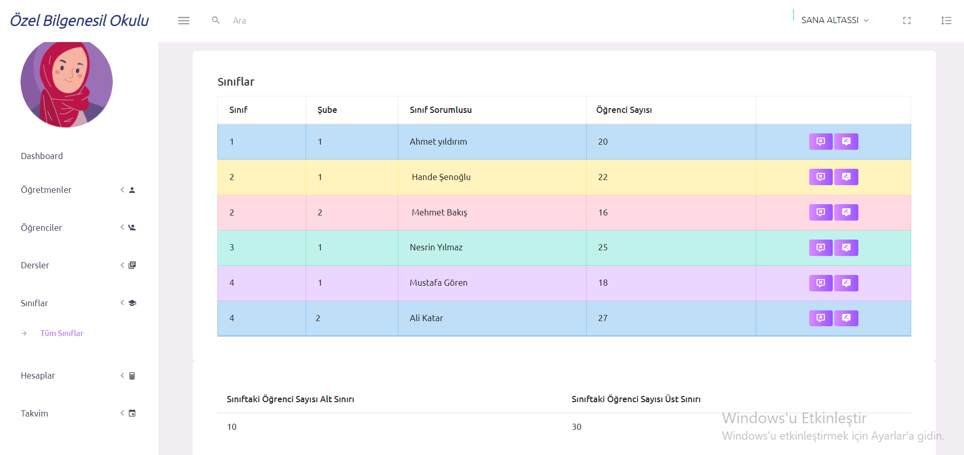
Task: Go to Dashboard in sidebar
Action: coord(42,156)
